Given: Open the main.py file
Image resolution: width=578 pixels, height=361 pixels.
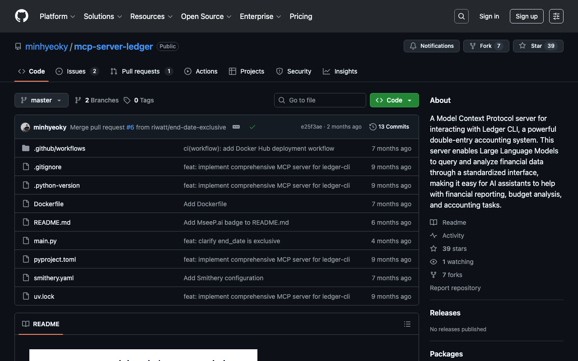Looking at the screenshot, I should pyautogui.click(x=45, y=241).
